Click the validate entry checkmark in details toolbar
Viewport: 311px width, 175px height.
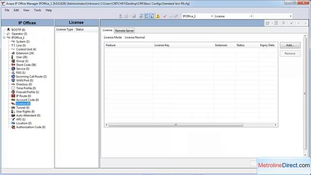click(x=292, y=23)
